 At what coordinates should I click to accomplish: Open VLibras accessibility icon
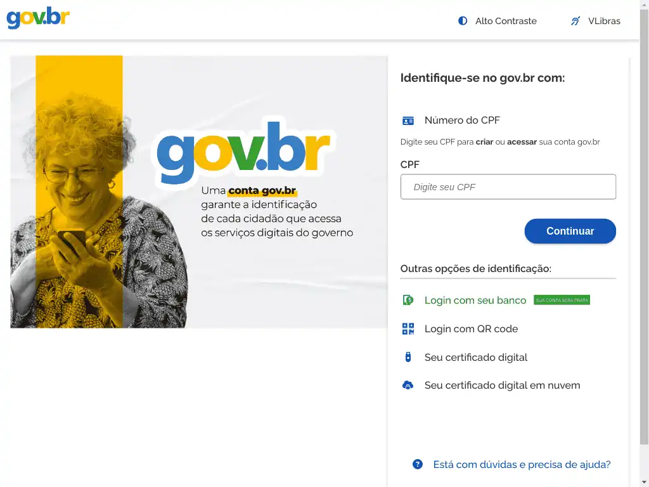(x=575, y=21)
